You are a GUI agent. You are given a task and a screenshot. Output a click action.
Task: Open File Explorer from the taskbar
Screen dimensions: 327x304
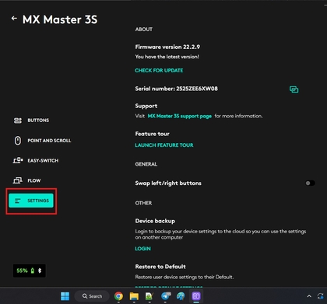134,296
